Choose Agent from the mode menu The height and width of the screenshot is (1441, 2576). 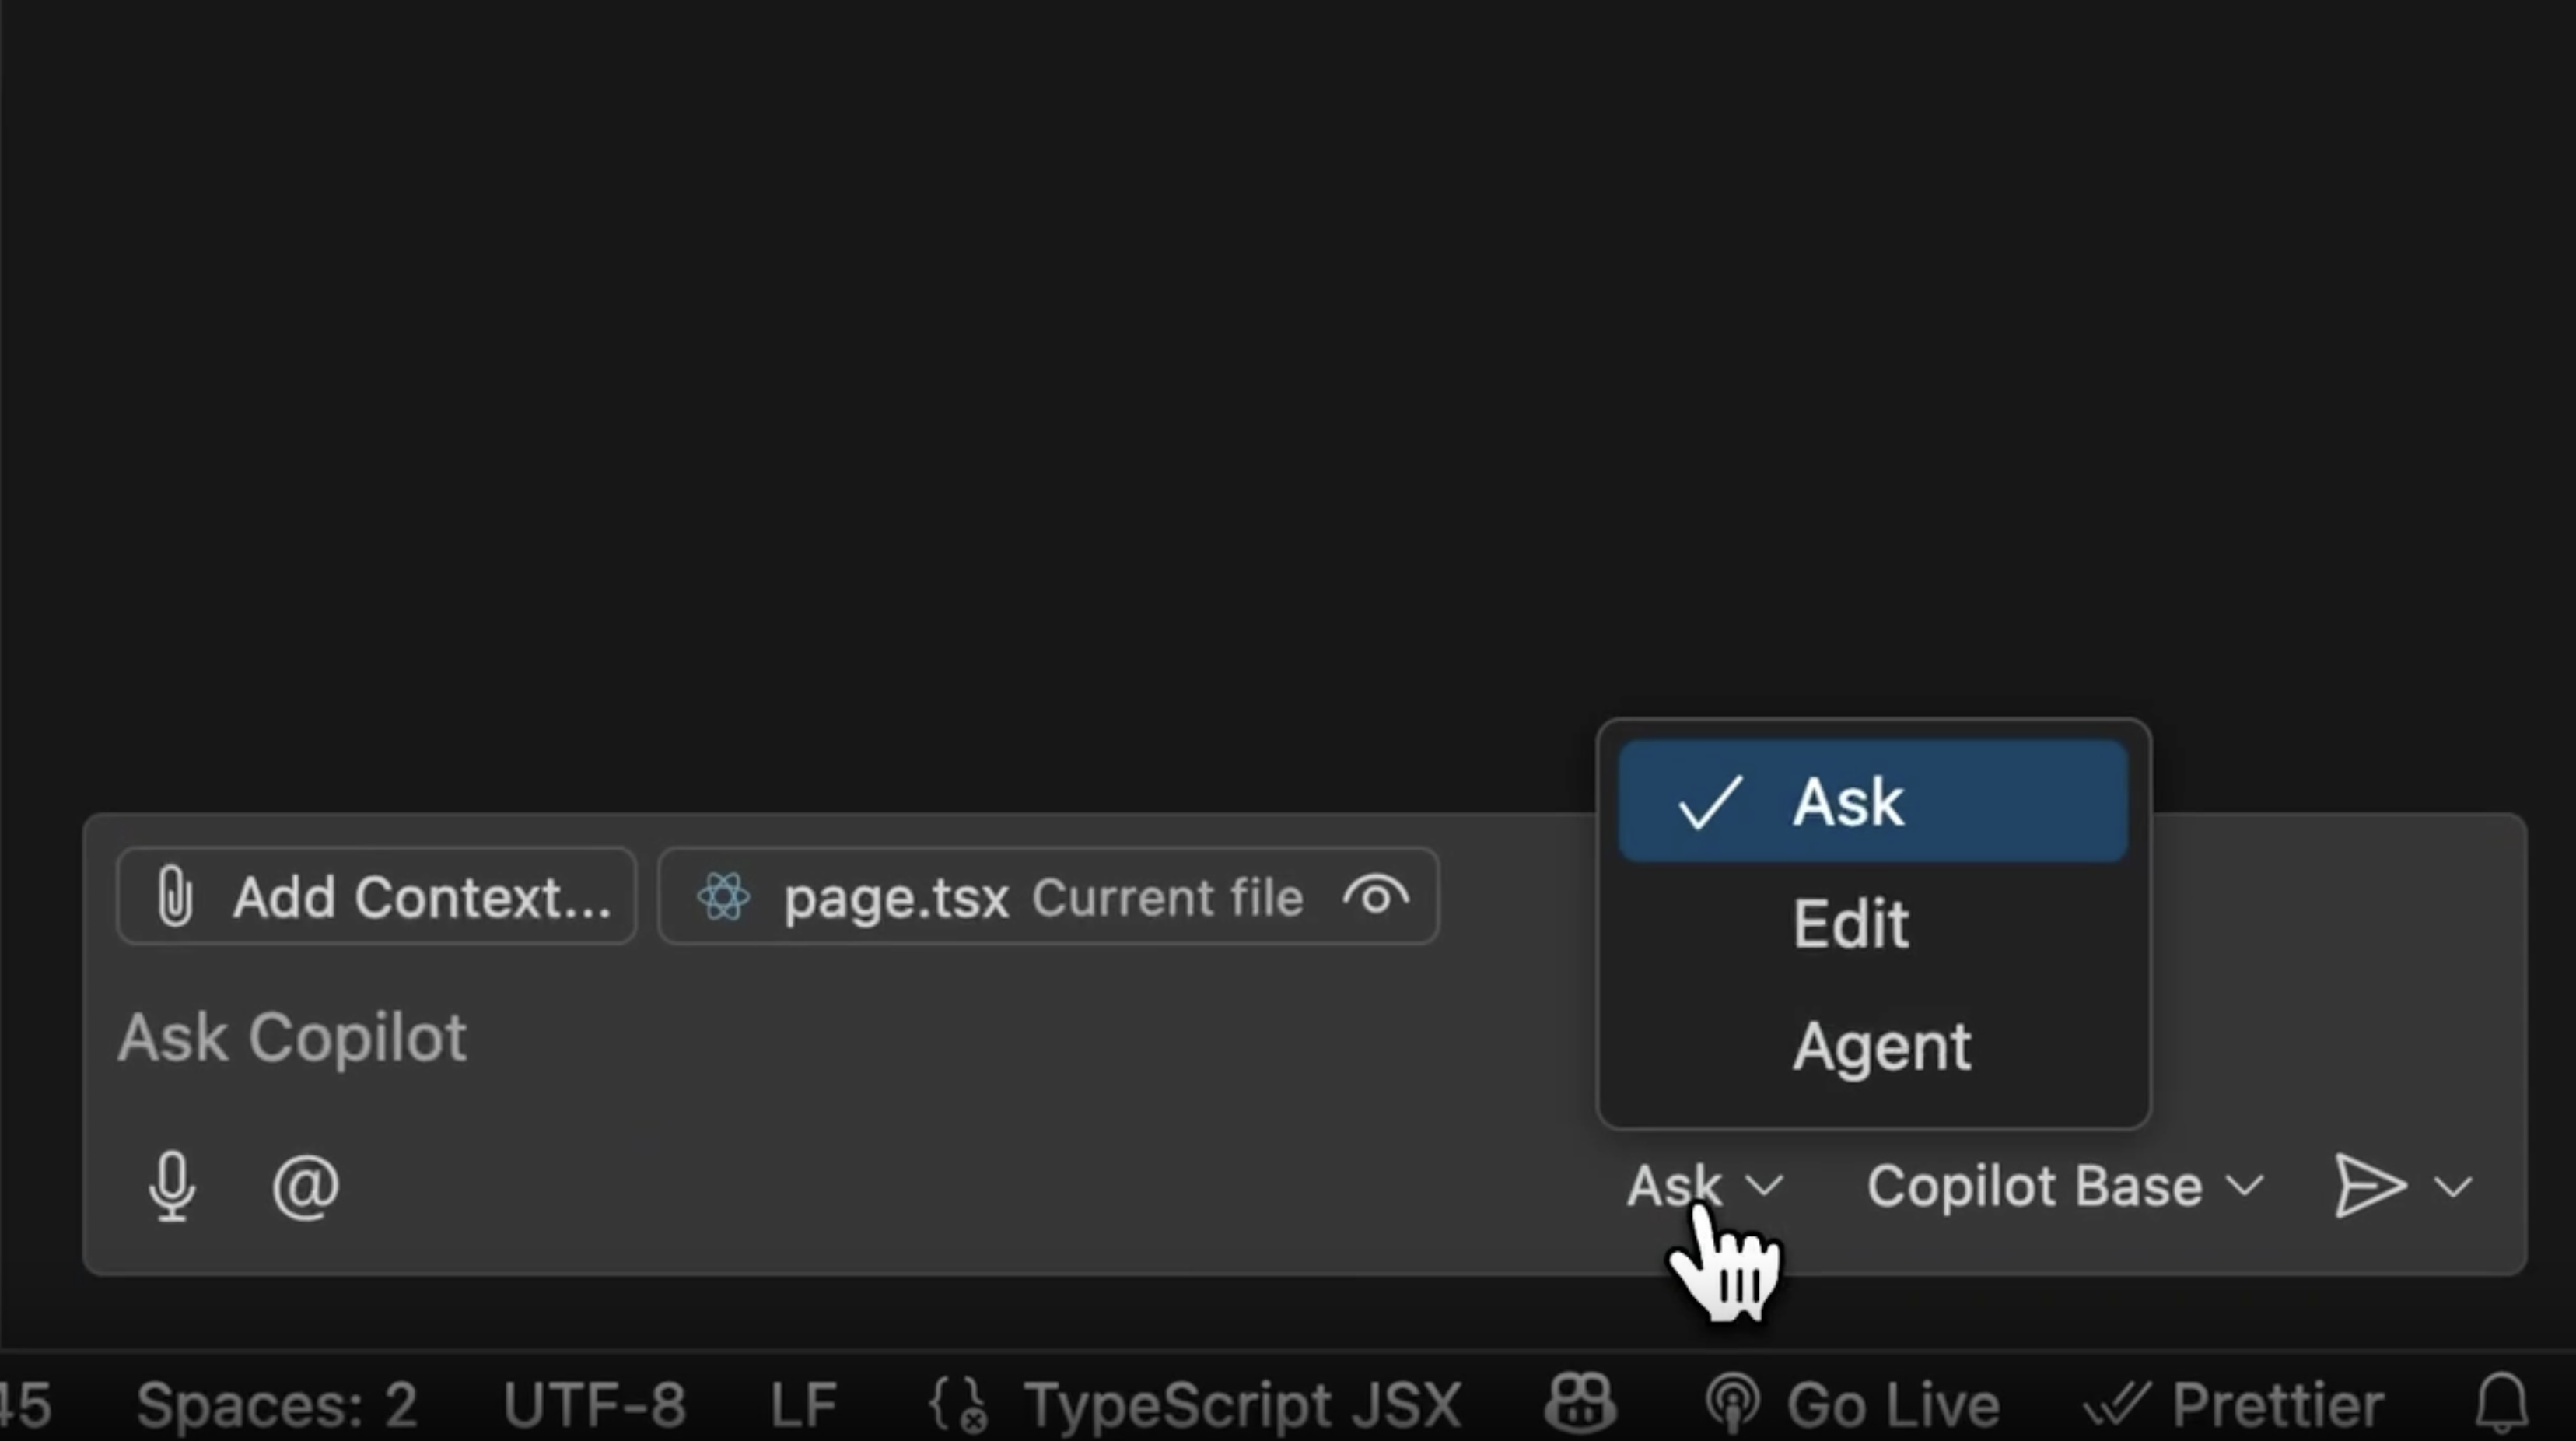click(x=1873, y=1047)
